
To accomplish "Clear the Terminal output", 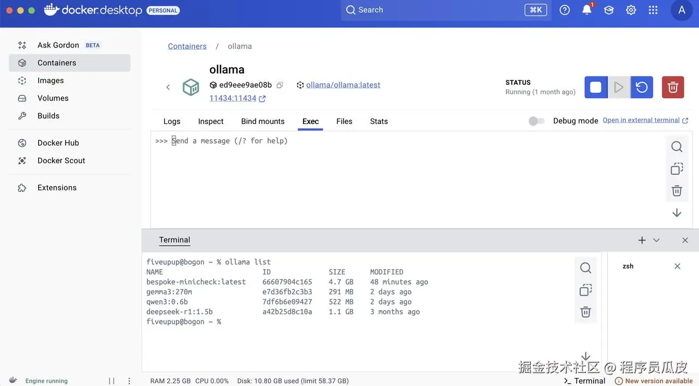I will point(585,312).
